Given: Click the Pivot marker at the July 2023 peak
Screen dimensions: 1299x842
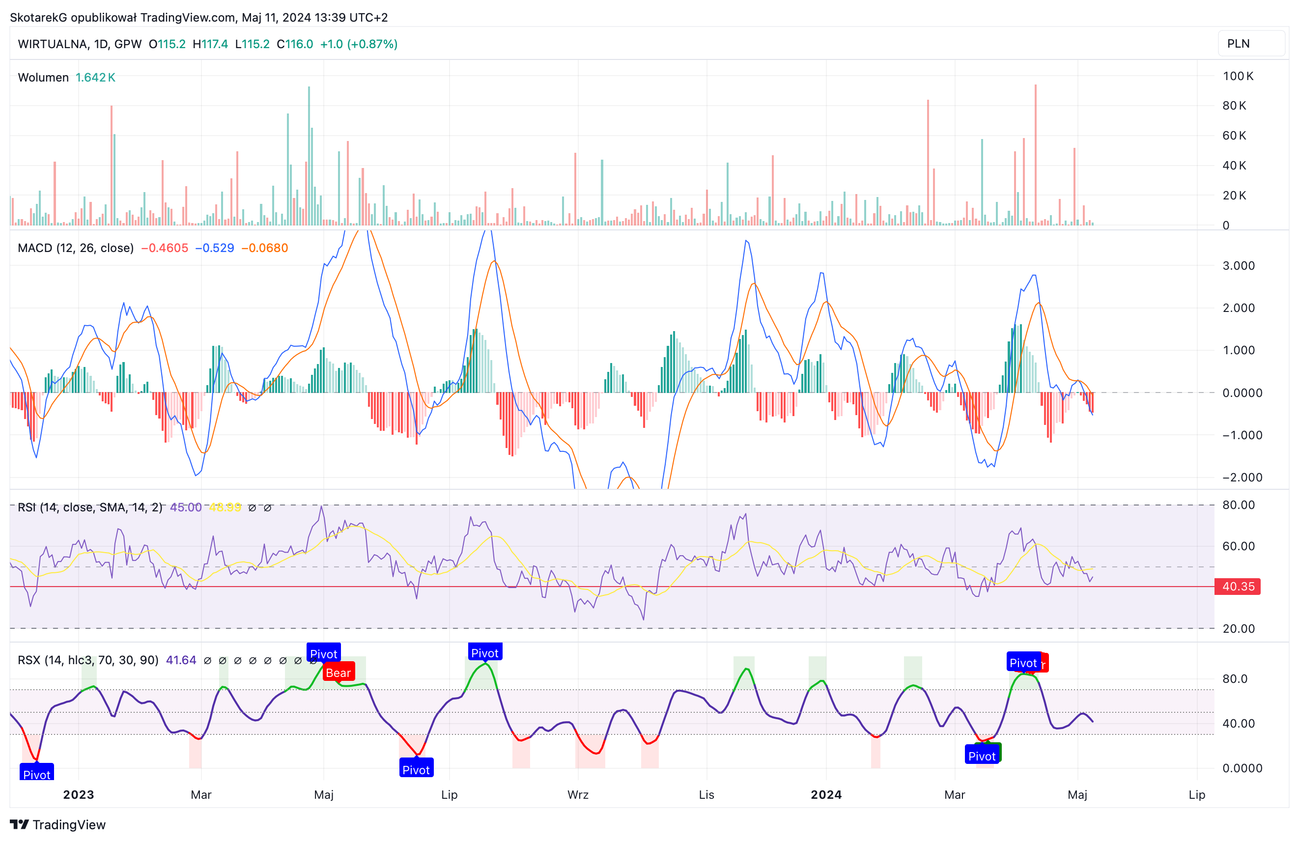Looking at the screenshot, I should [485, 653].
